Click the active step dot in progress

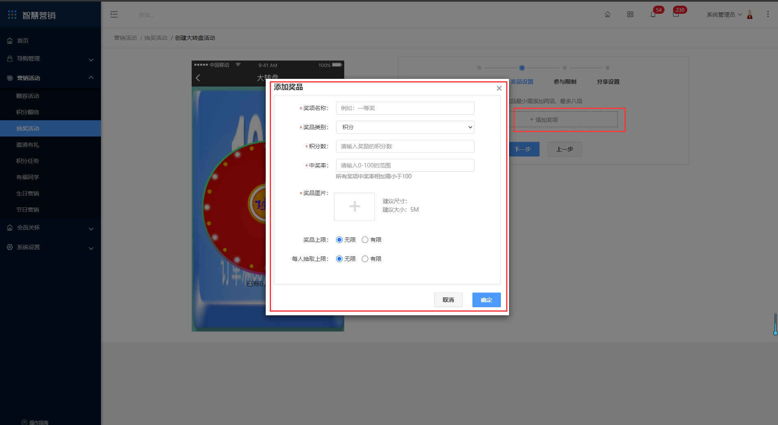point(522,68)
